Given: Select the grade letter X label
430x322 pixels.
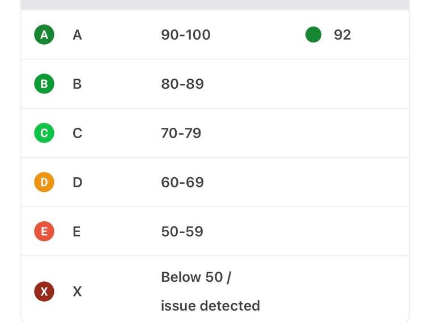Looking at the screenshot, I should [77, 291].
